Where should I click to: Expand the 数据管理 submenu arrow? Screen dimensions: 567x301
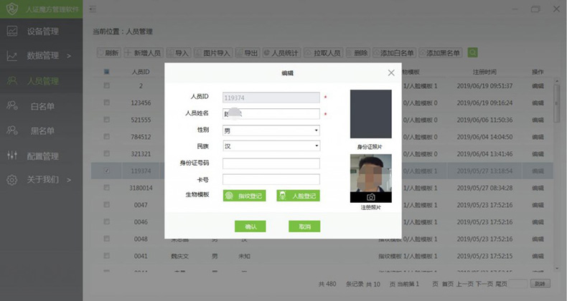click(69, 56)
